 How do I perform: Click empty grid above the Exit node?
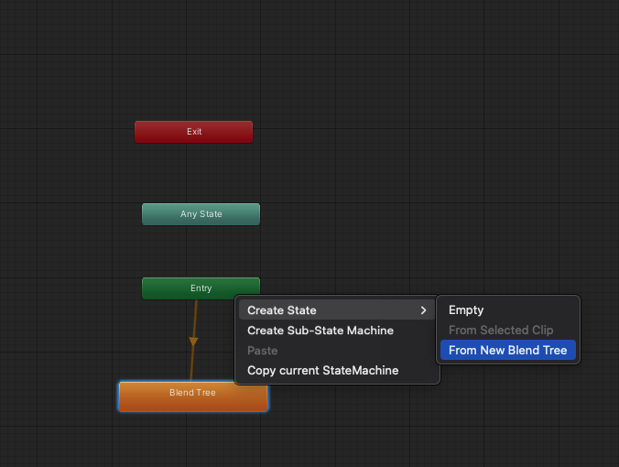pyautogui.click(x=193, y=64)
